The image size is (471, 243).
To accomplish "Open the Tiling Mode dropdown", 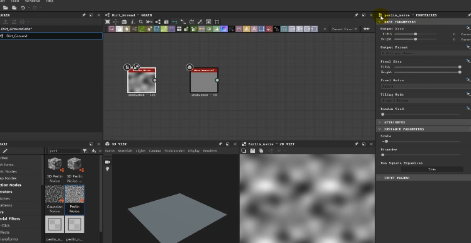I will point(426,101).
